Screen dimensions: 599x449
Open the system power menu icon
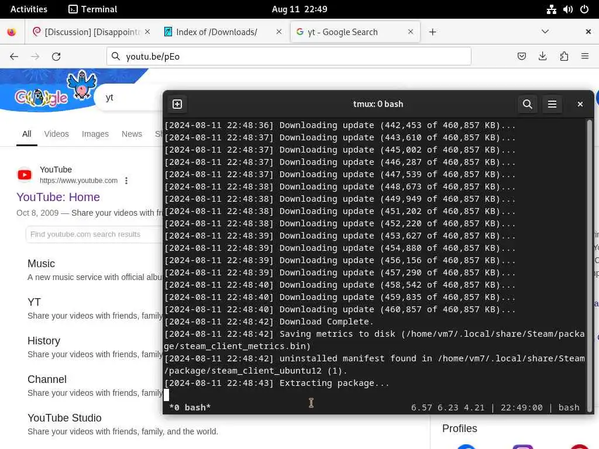click(x=584, y=9)
